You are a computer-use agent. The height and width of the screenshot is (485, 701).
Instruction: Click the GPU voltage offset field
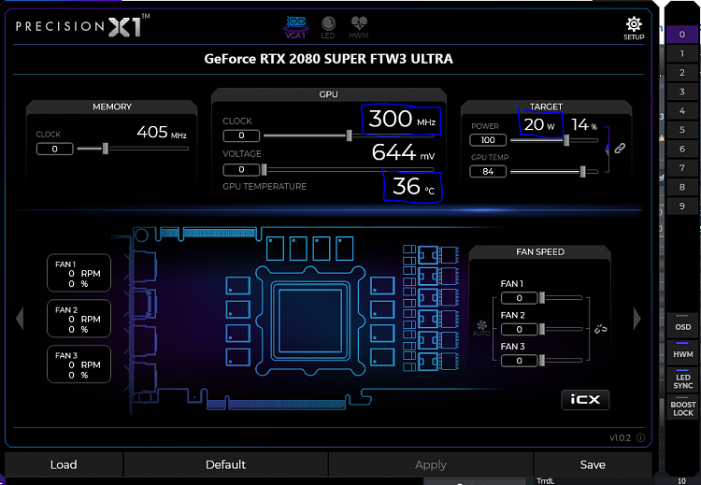coord(241,169)
